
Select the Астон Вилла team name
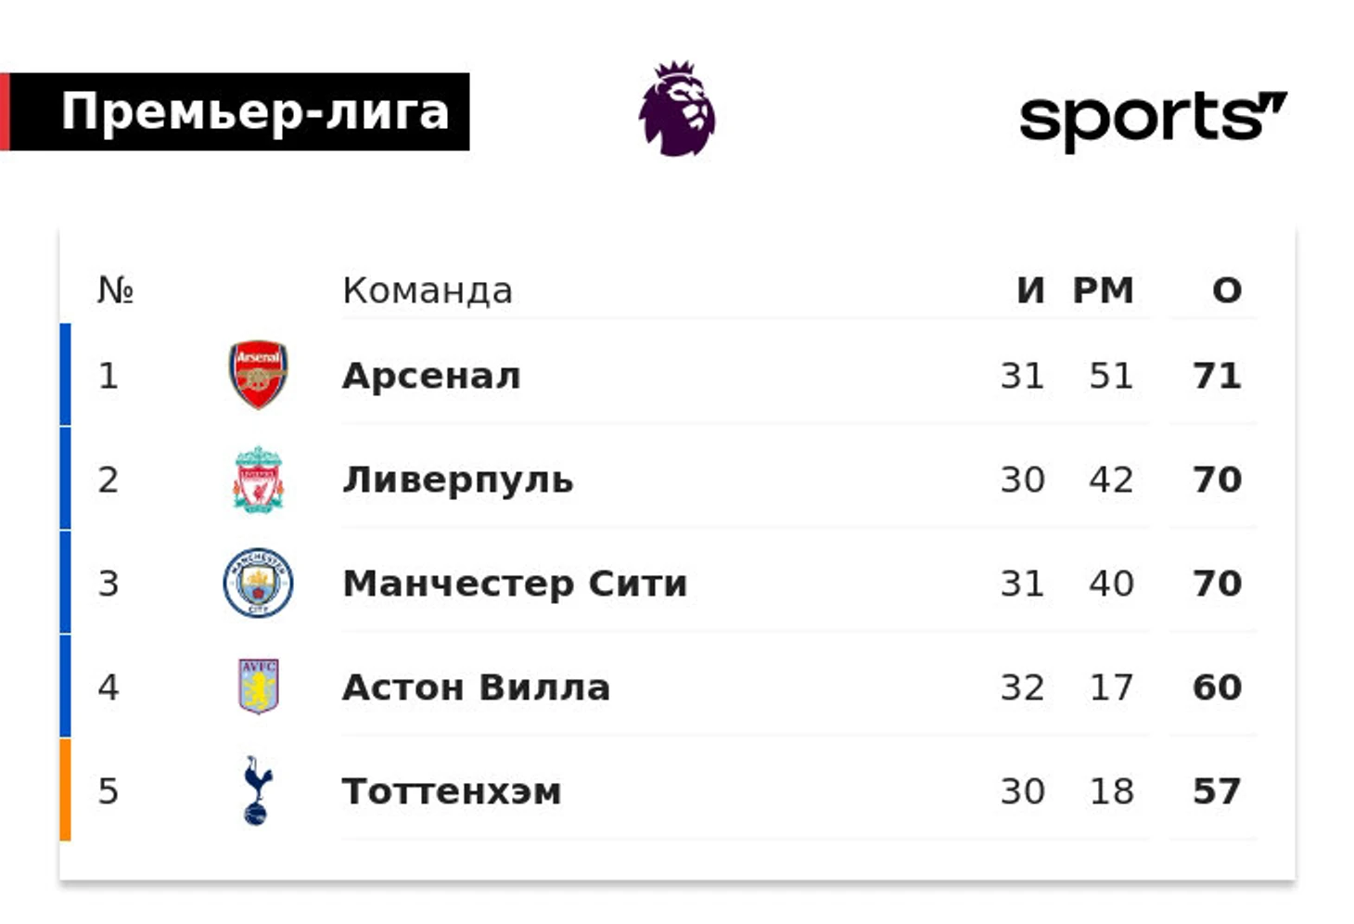[x=476, y=687]
